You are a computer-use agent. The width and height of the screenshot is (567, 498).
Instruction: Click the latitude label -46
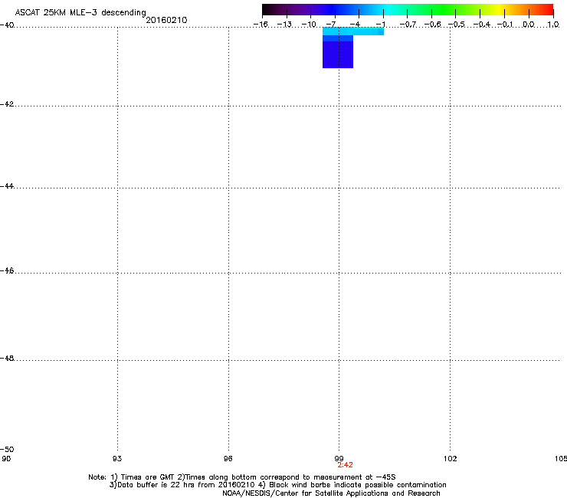7,270
